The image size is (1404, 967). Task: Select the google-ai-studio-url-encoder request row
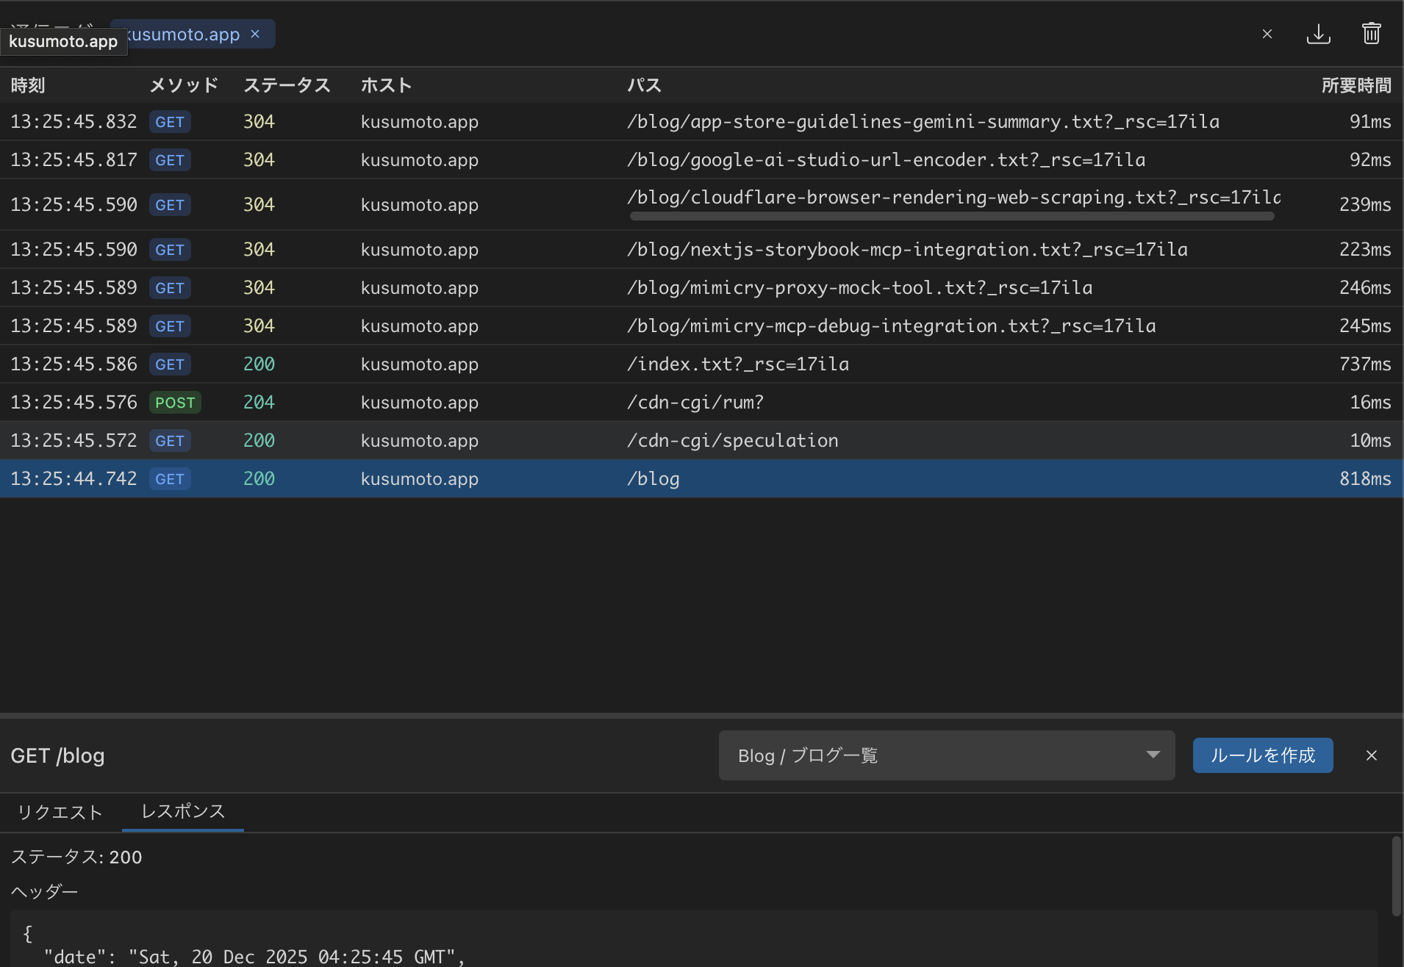pyautogui.click(x=701, y=160)
